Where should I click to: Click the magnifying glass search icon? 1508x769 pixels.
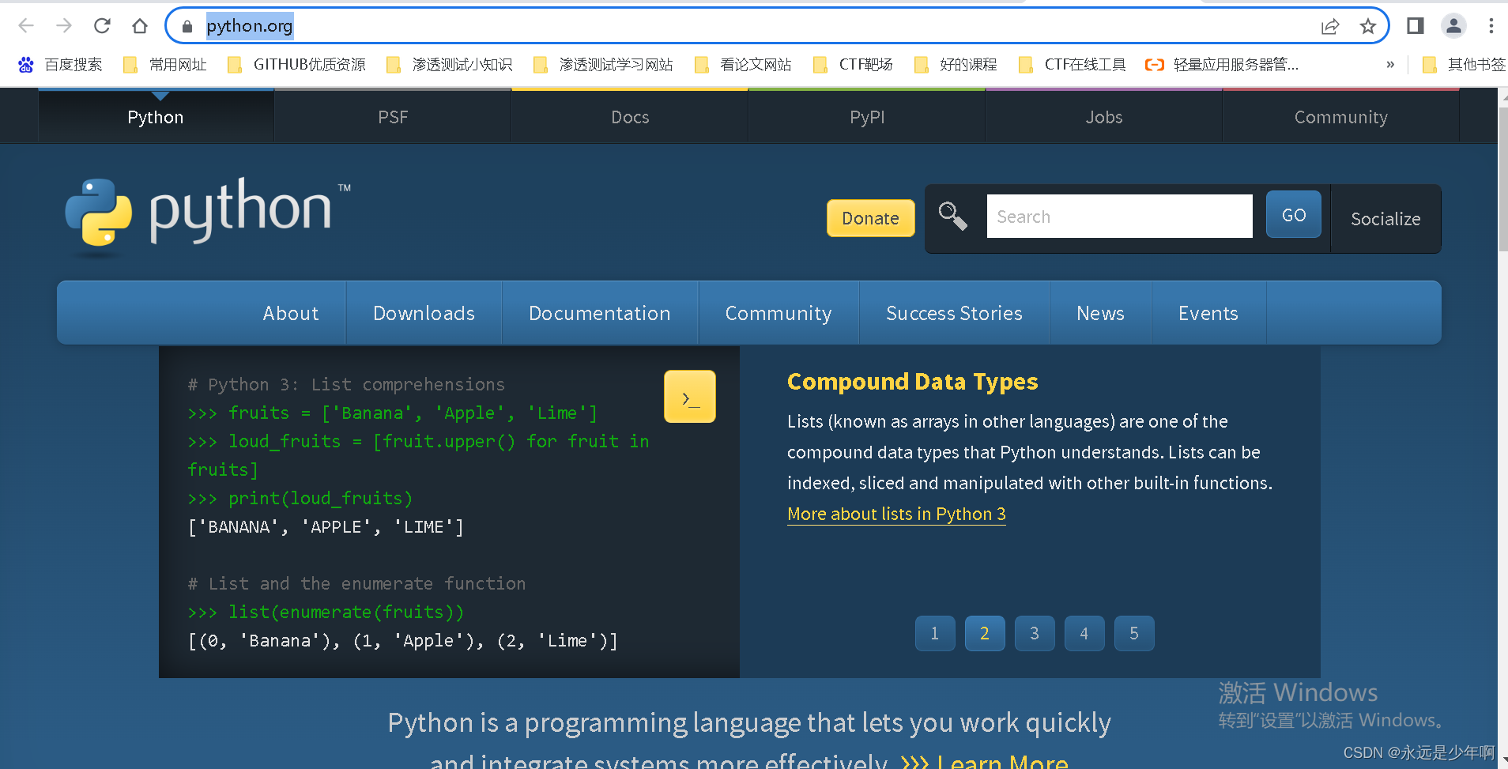coord(952,216)
